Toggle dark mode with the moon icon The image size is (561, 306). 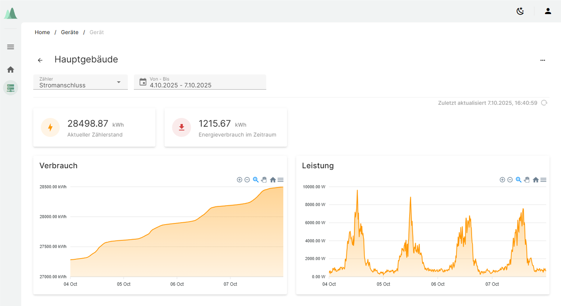[x=520, y=11]
